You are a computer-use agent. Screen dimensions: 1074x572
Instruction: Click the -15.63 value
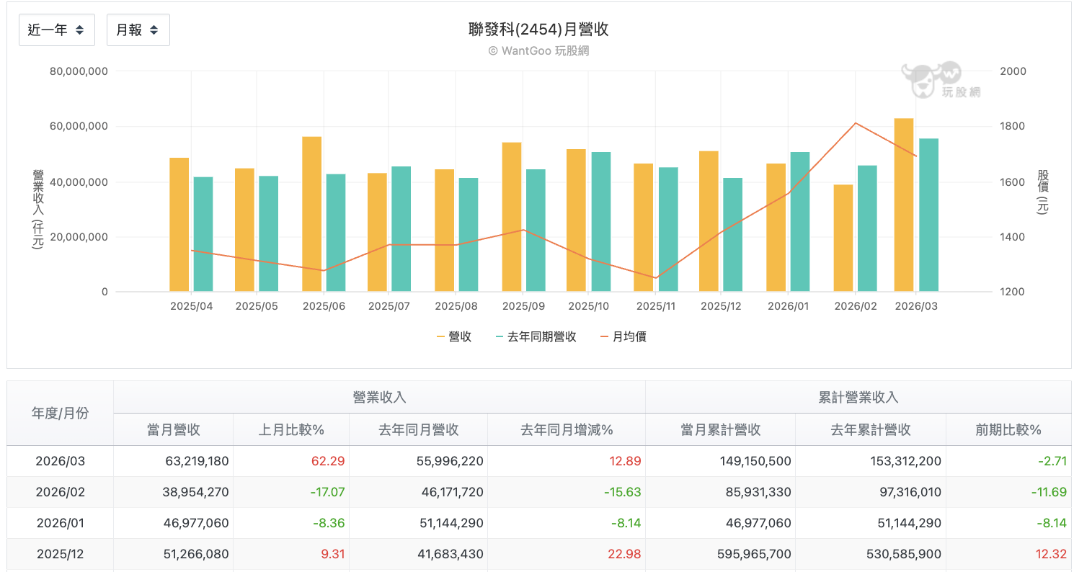pos(622,492)
